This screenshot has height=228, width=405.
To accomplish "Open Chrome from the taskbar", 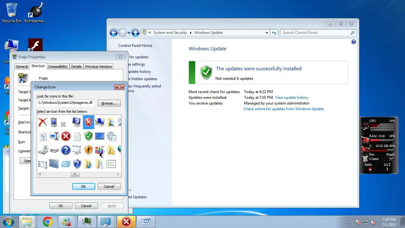I will [x=48, y=222].
